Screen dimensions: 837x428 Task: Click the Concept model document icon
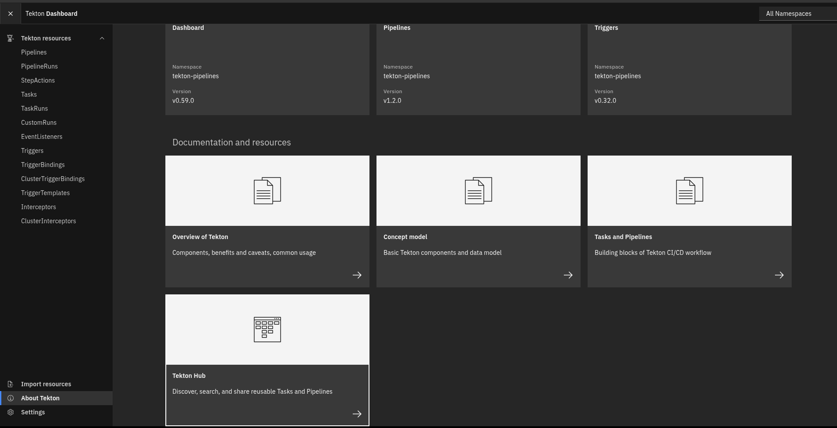[479, 191]
